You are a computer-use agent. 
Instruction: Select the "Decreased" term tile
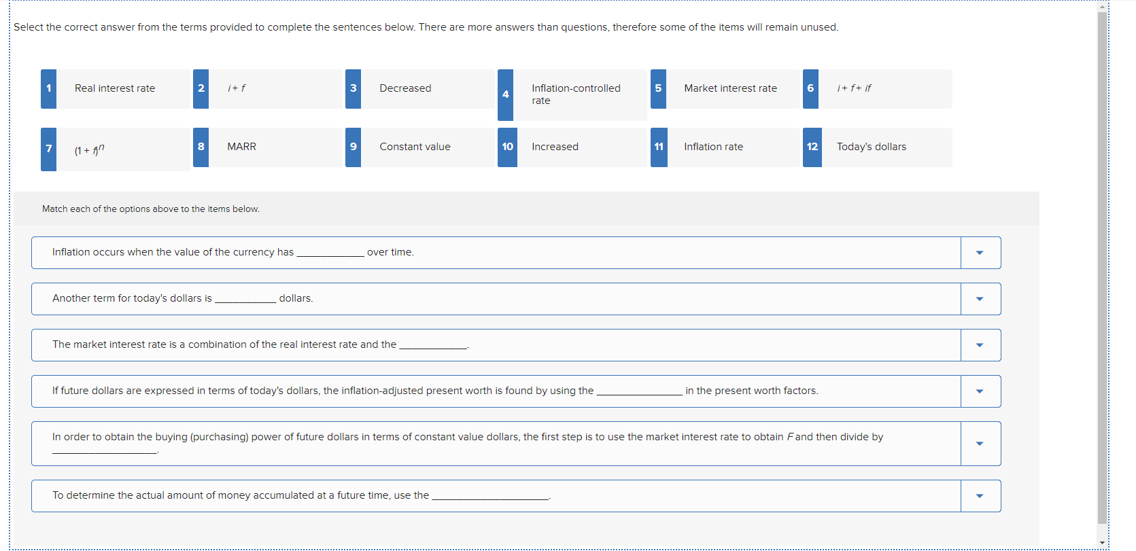pos(405,88)
